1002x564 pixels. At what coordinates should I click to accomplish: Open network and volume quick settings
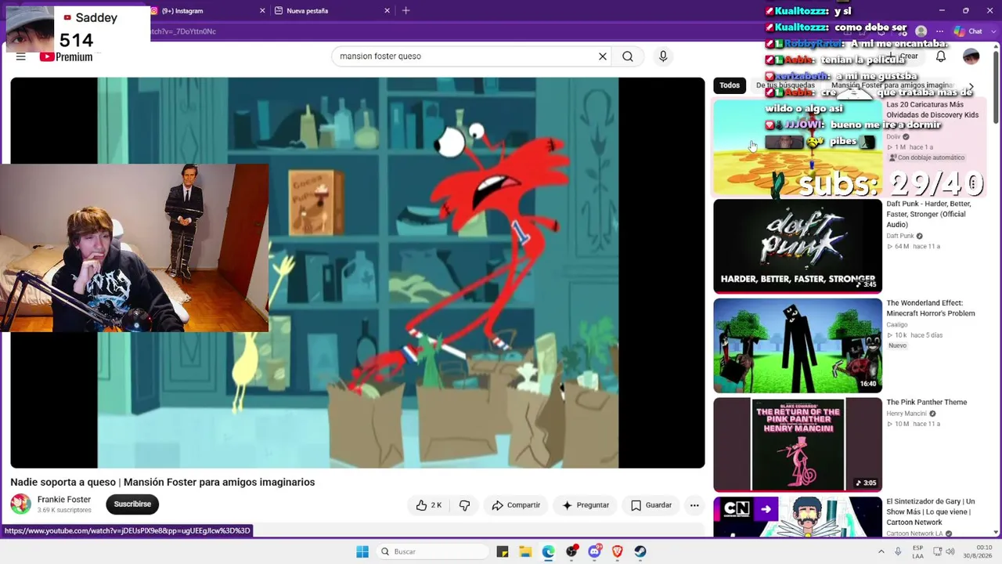[x=943, y=551]
